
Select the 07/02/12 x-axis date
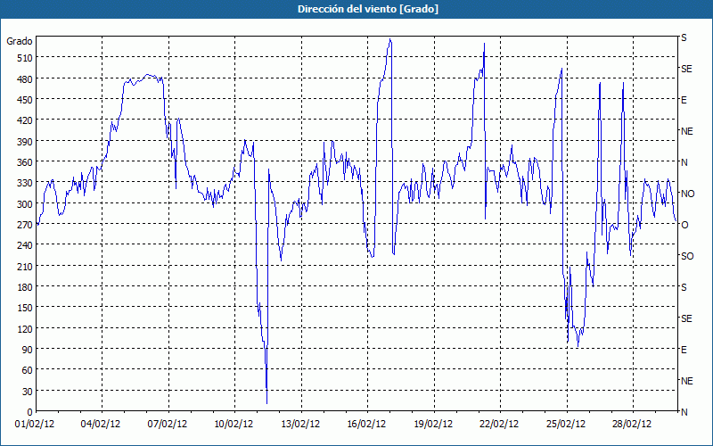pos(168,425)
